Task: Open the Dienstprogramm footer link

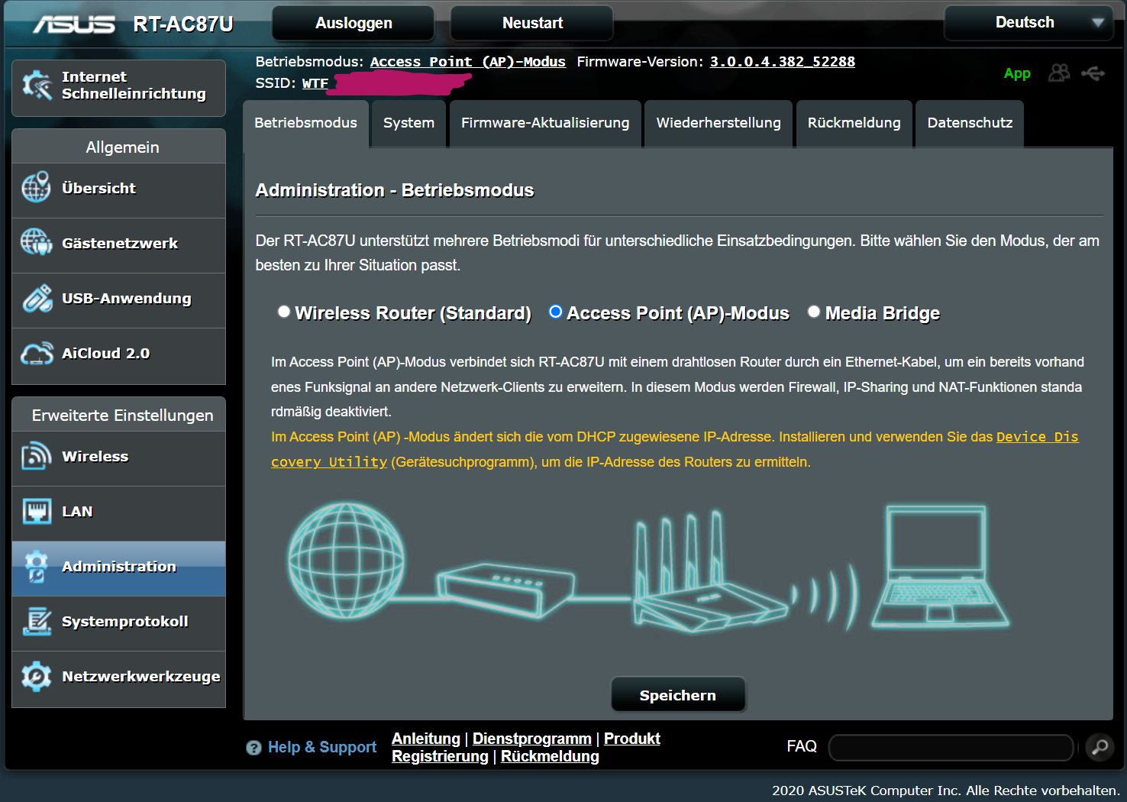Action: tap(532, 739)
